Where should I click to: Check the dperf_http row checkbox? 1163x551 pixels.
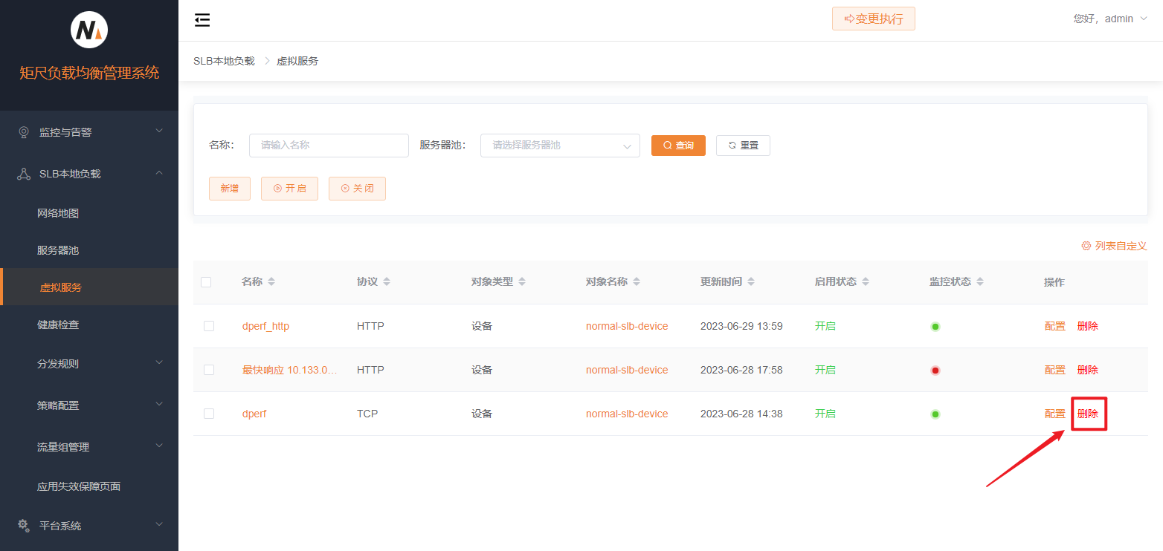coord(209,326)
